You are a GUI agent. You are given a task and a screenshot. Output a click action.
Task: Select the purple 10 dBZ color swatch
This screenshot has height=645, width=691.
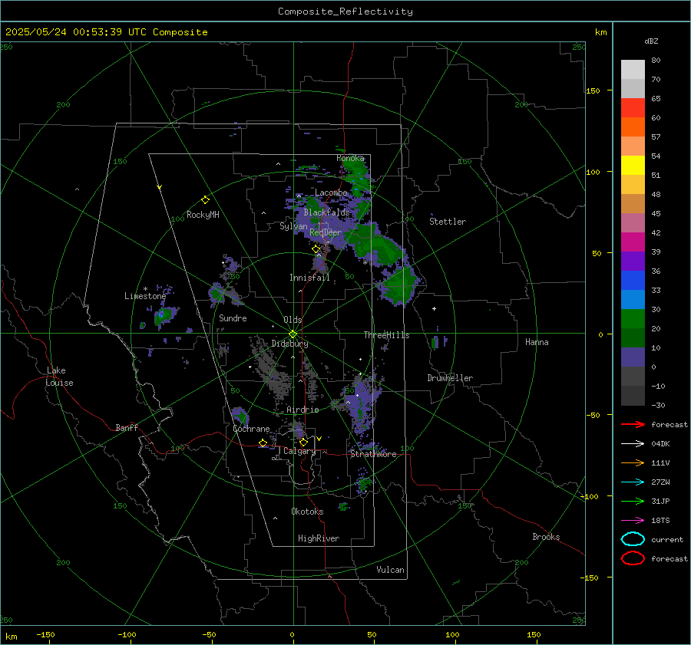point(633,357)
